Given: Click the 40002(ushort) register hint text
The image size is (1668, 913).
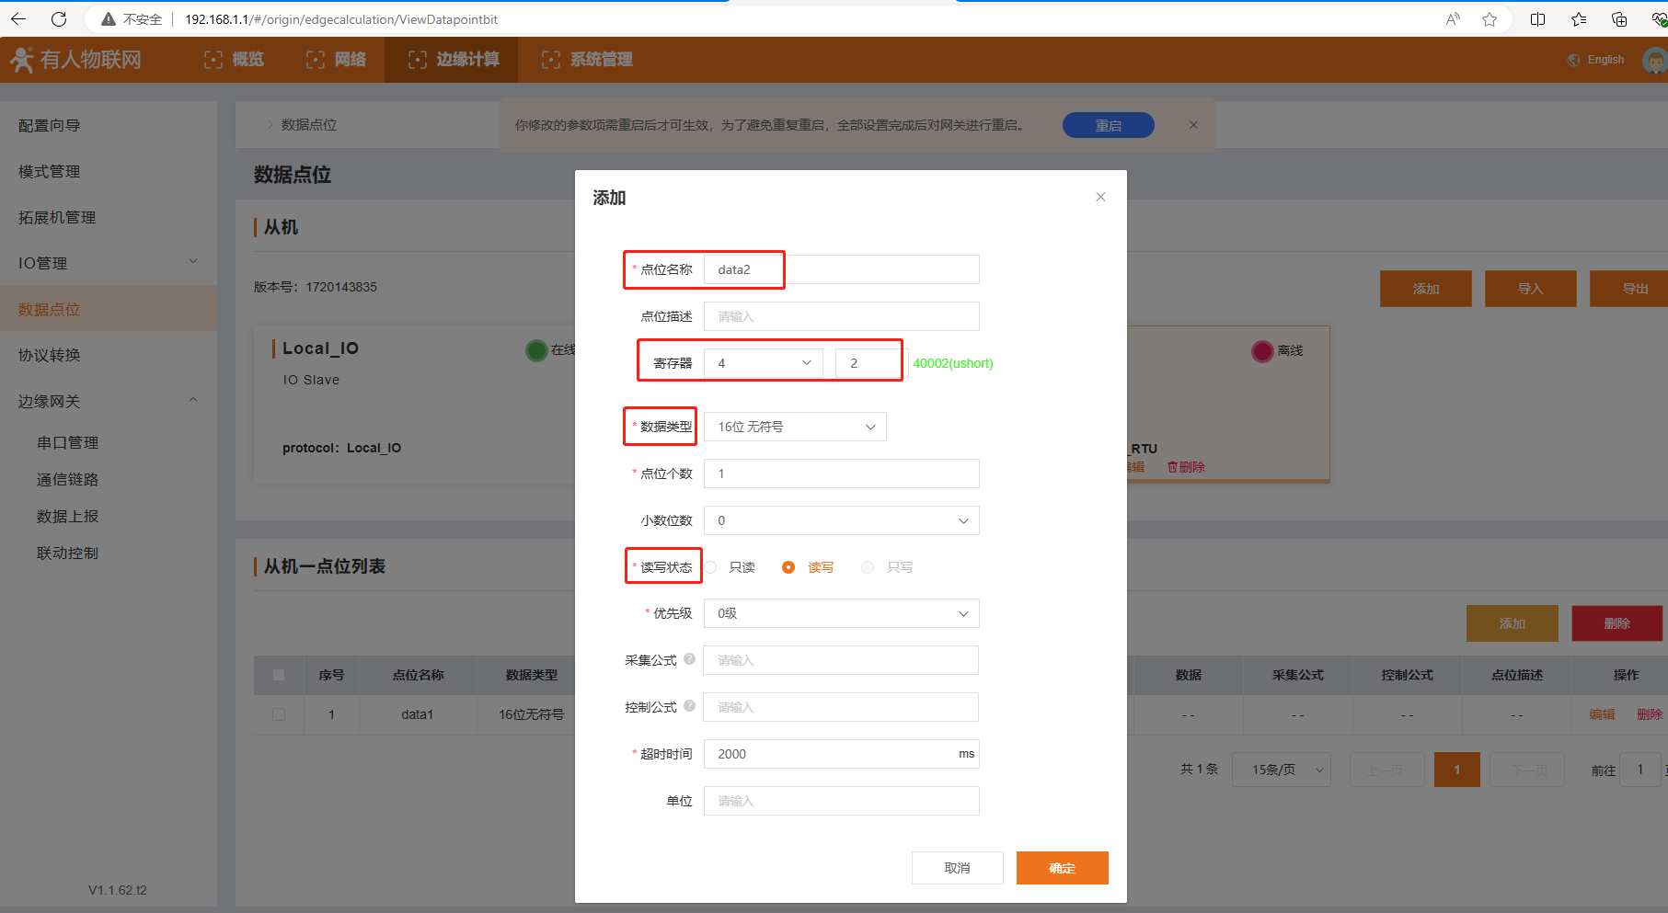Looking at the screenshot, I should click(953, 363).
